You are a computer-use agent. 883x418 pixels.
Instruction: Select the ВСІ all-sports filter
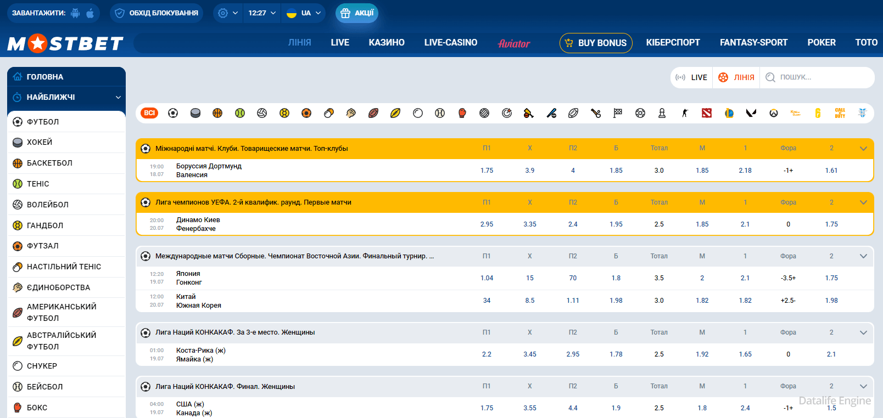[149, 113]
